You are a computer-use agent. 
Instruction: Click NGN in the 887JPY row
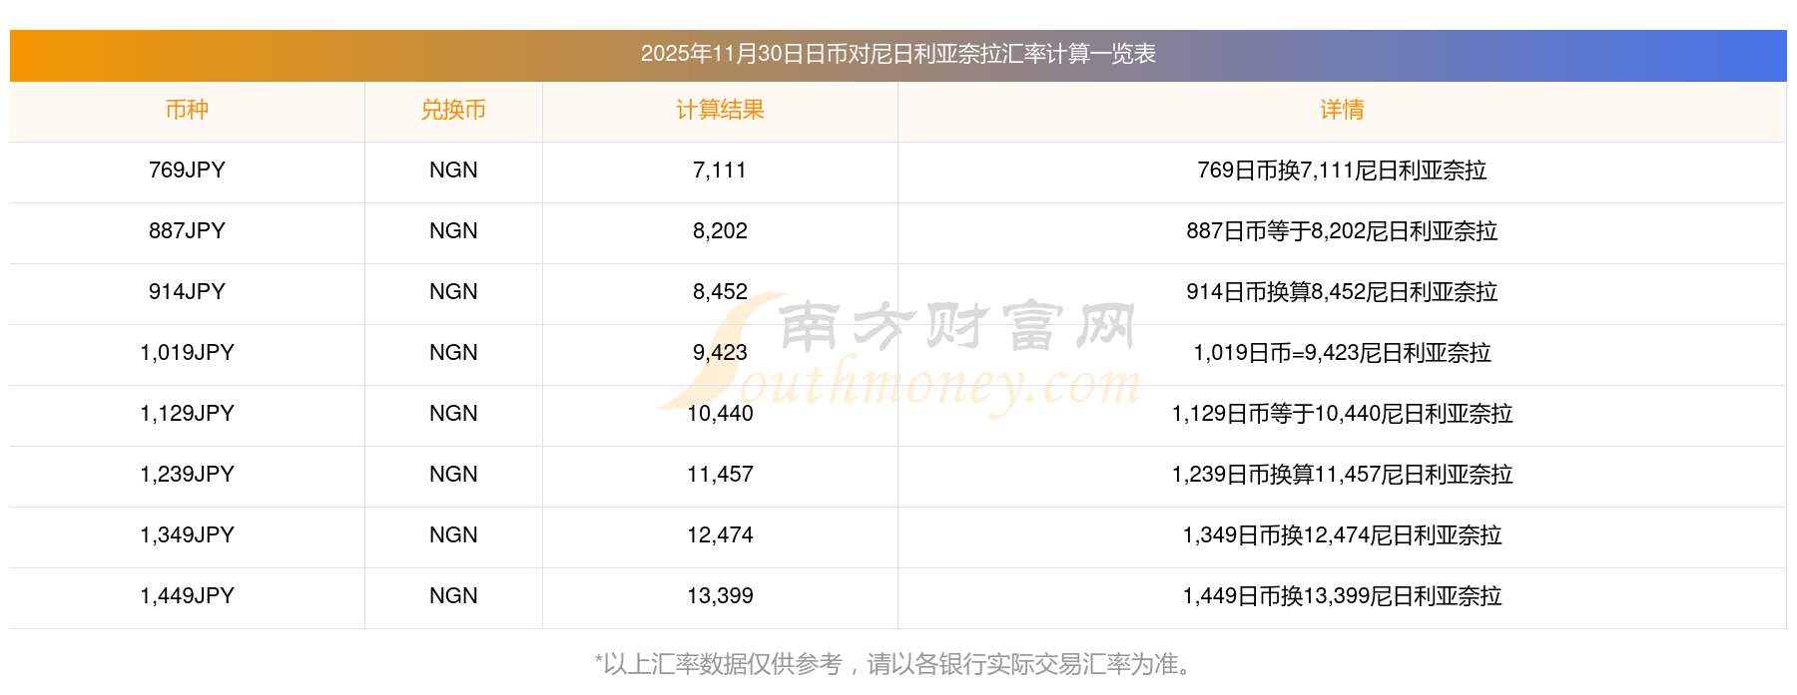pos(453,231)
